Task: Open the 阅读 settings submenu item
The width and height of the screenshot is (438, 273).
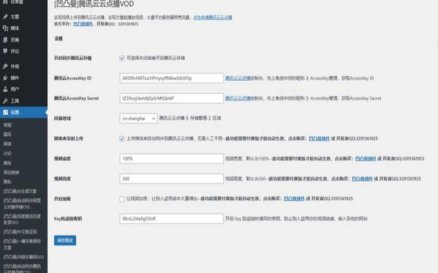Action: (7, 144)
